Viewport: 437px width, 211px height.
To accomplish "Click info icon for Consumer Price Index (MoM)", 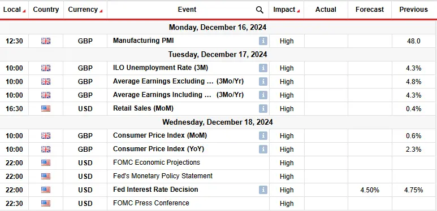I will (x=263, y=135).
